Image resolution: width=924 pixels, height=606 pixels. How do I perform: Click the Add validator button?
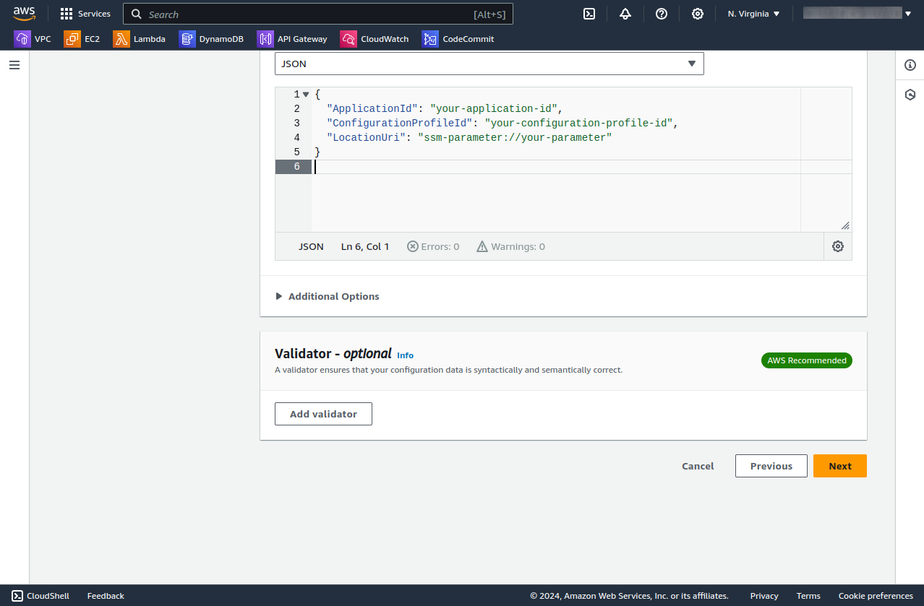323,414
